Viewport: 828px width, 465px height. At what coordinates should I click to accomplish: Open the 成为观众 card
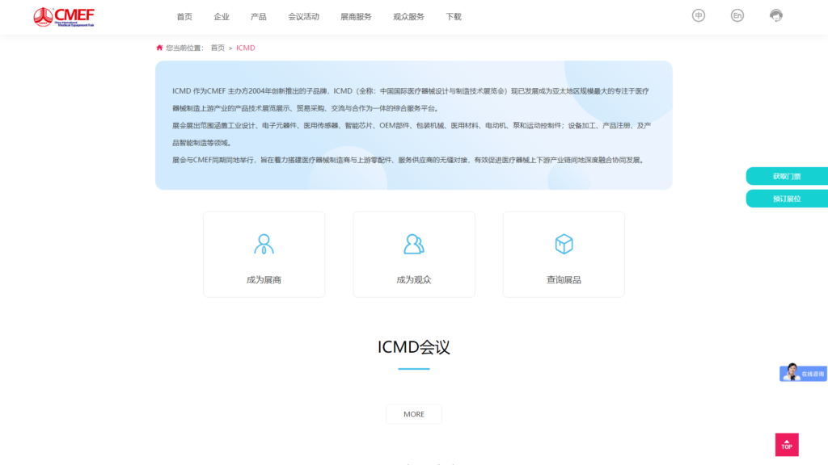point(414,254)
